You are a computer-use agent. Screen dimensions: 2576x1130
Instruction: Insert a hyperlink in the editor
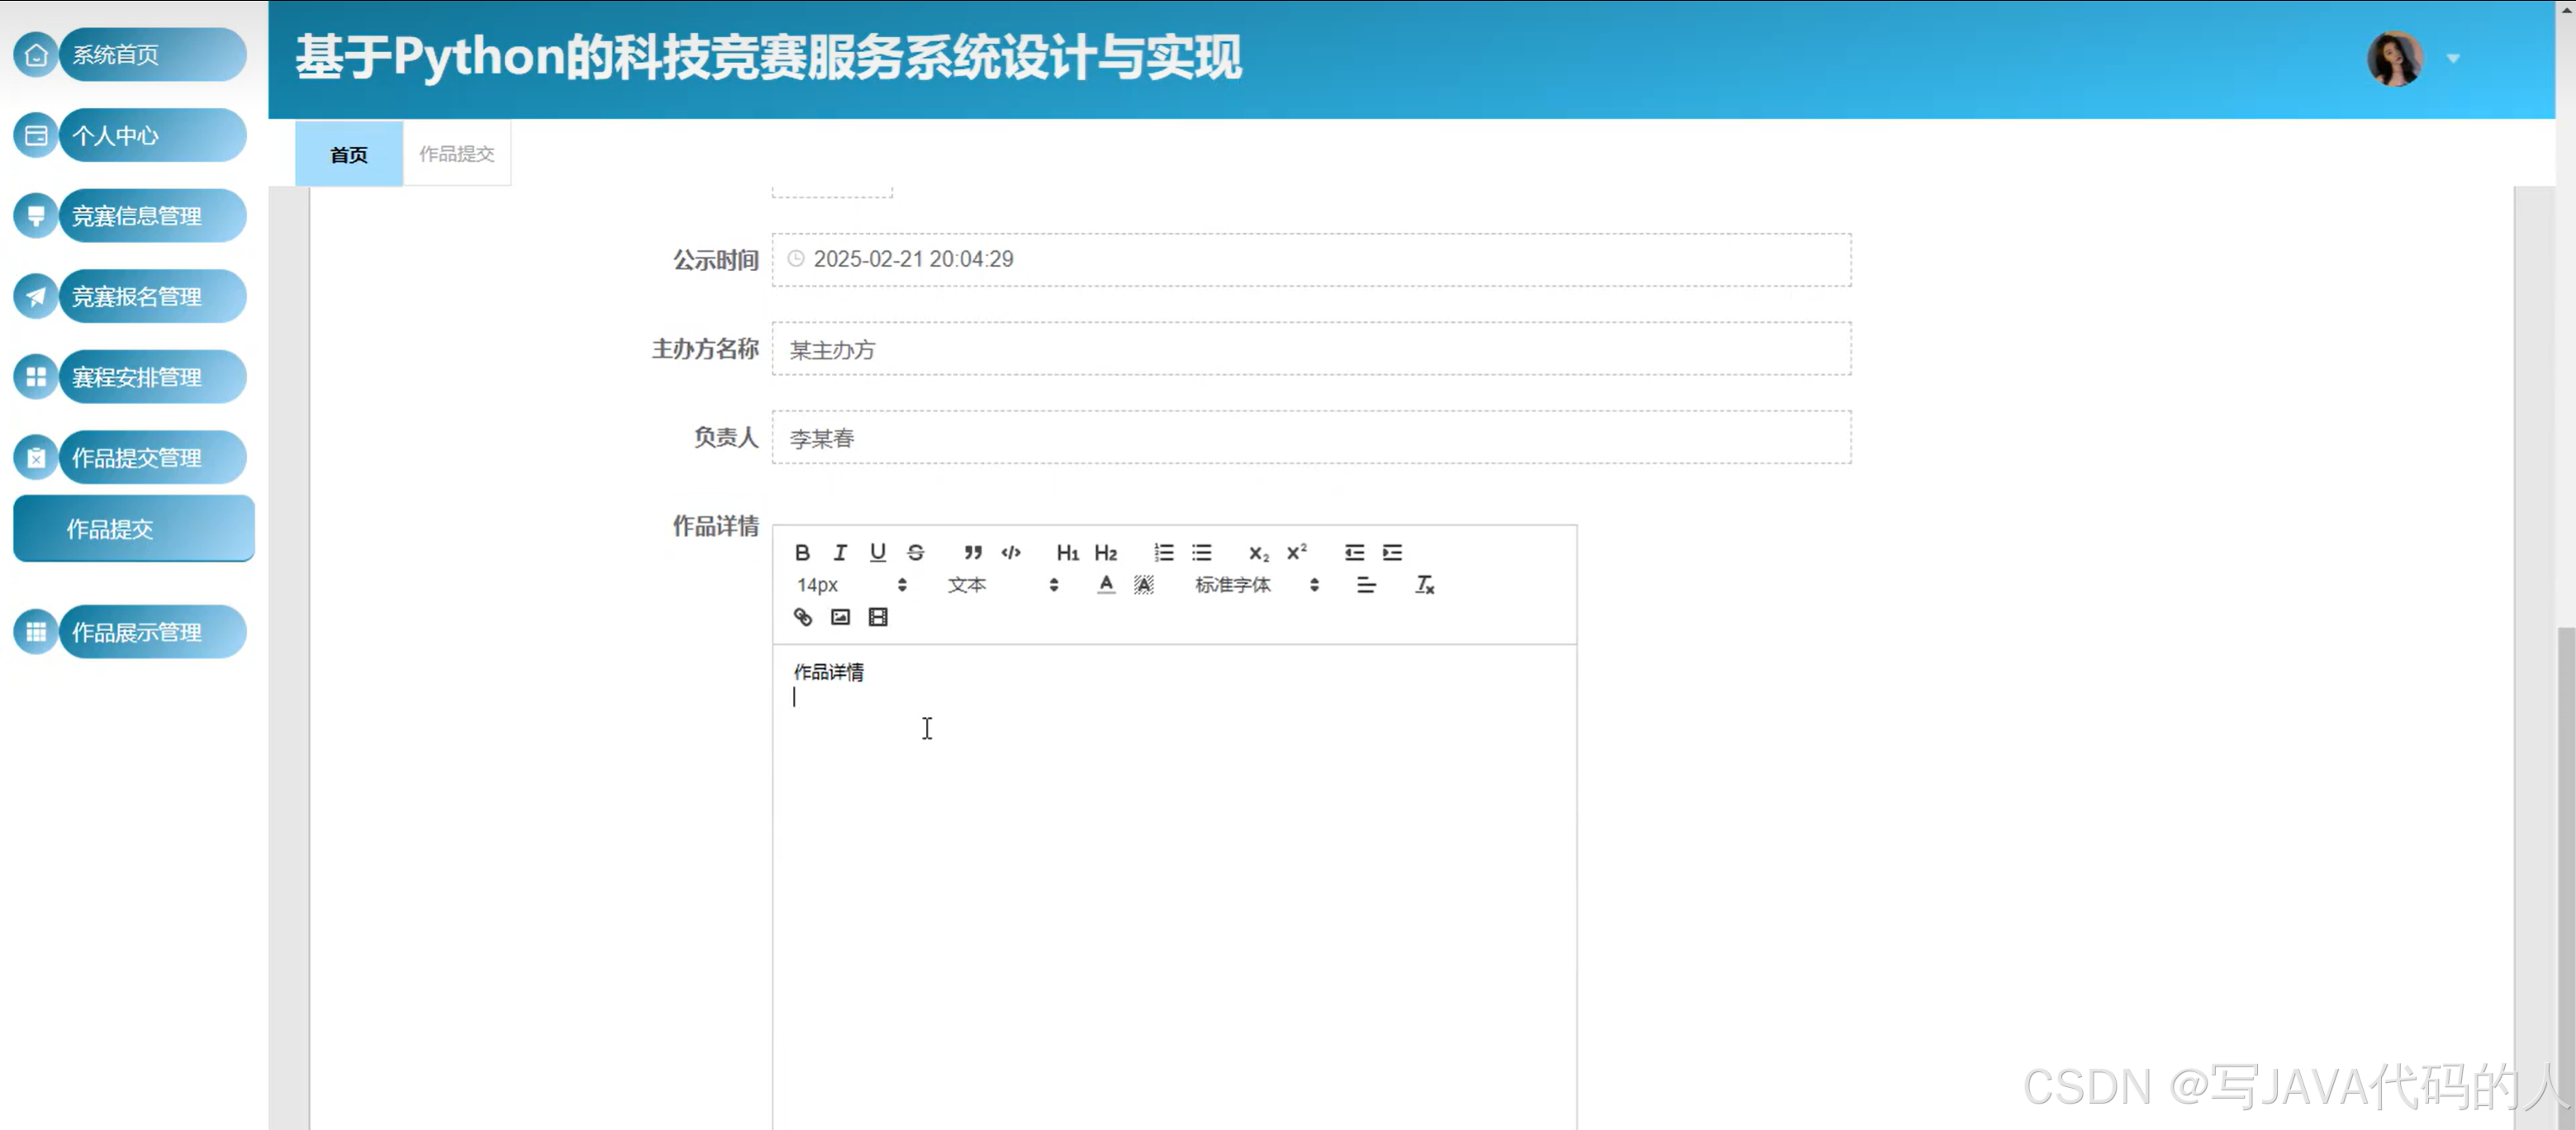coord(802,617)
